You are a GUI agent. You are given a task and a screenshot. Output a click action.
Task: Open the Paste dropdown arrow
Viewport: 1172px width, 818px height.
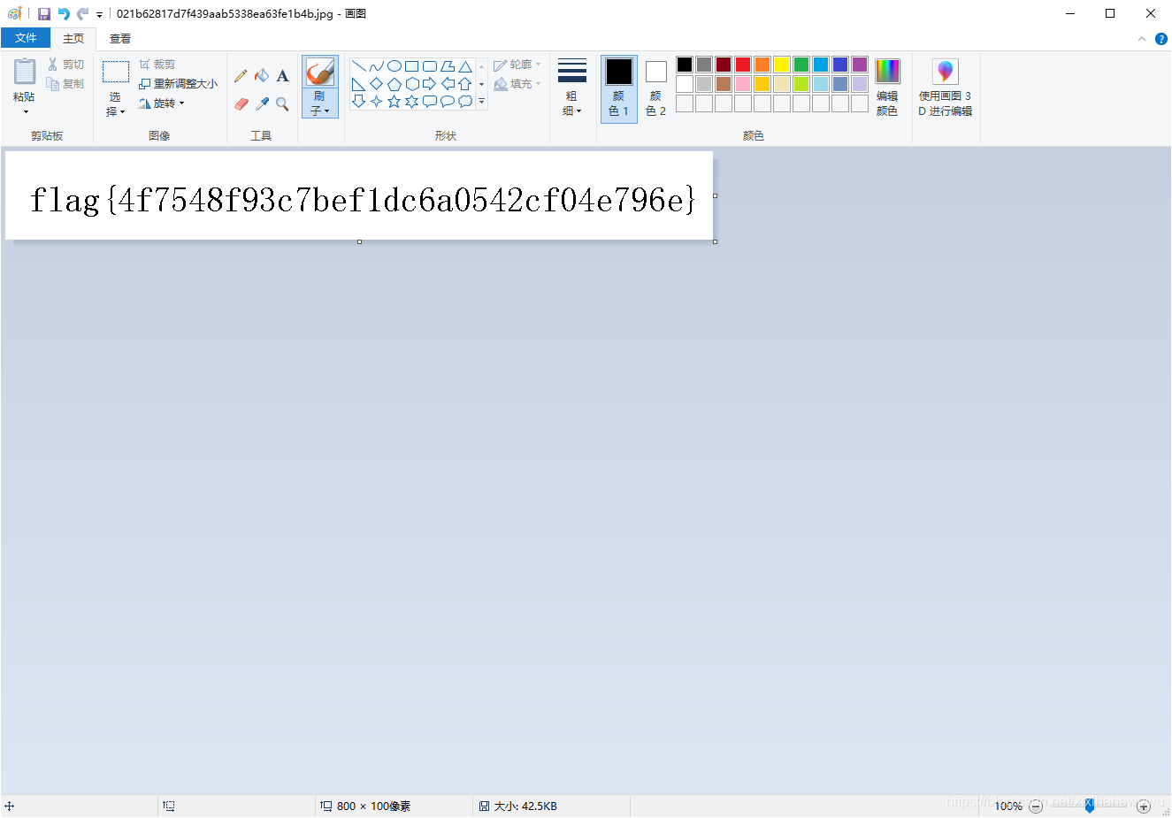coord(25,111)
